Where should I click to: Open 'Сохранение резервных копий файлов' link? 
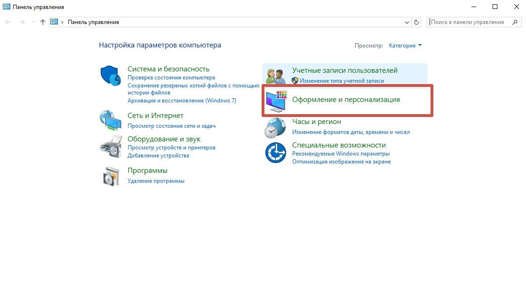[x=193, y=89]
